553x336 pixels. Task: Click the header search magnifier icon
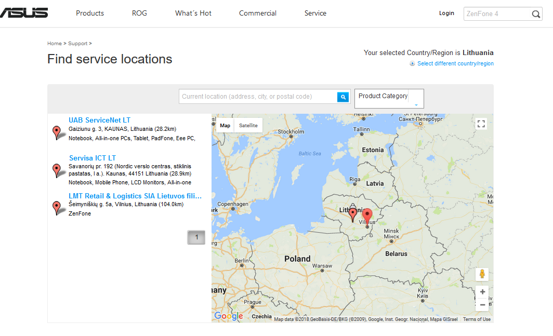point(536,14)
